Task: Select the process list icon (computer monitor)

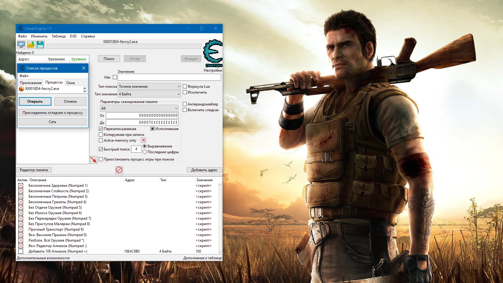Action: [x=21, y=44]
